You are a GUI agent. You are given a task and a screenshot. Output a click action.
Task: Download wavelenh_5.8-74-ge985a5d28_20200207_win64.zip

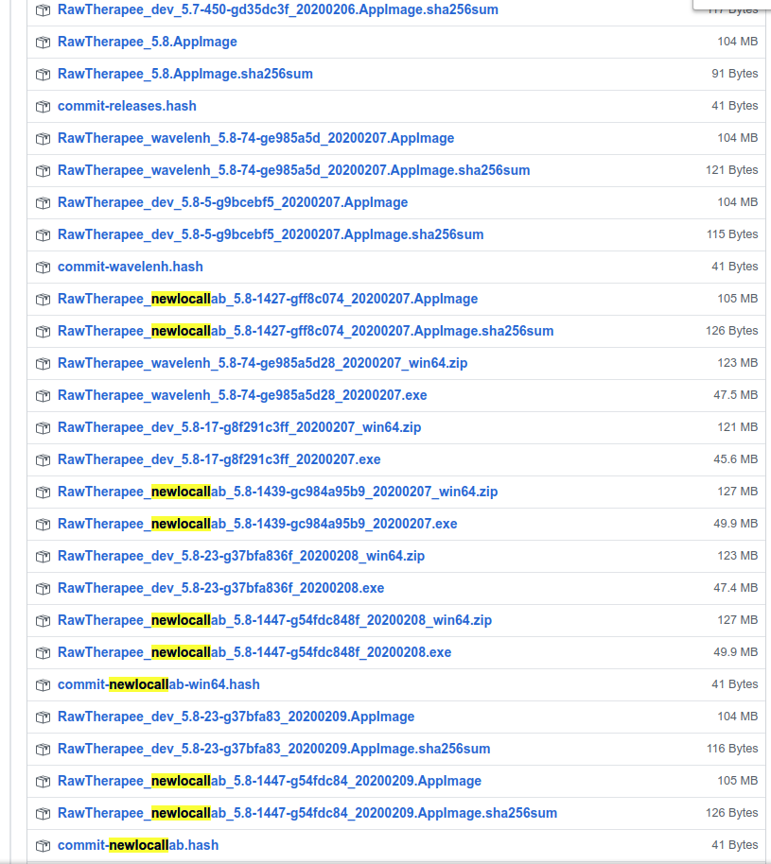click(x=262, y=363)
